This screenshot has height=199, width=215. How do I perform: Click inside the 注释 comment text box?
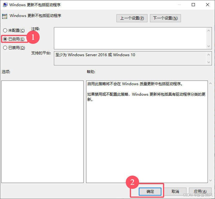point(130,38)
